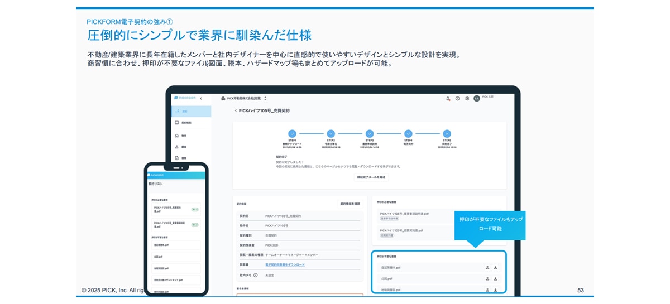Click the STEP5 契約完了 check circle
Viewport: 670px width, 304px height.
click(447, 134)
